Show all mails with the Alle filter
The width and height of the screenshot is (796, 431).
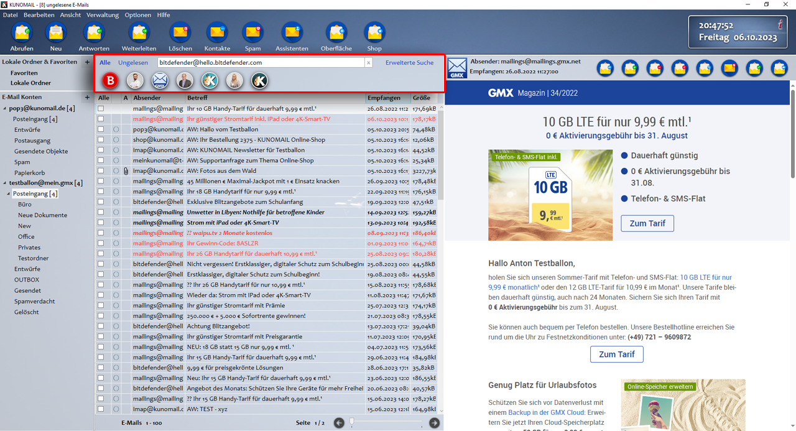click(105, 62)
